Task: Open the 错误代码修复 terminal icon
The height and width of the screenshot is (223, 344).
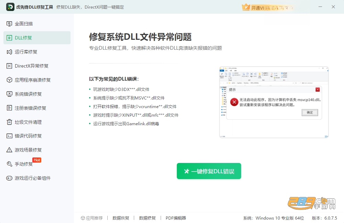Action: [9, 136]
